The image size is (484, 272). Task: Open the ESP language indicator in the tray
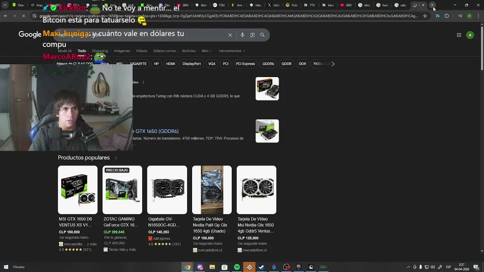(x=448, y=267)
